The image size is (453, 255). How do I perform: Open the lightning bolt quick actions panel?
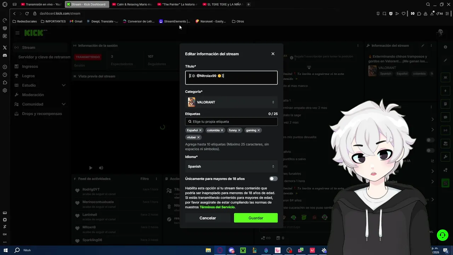tap(445, 91)
